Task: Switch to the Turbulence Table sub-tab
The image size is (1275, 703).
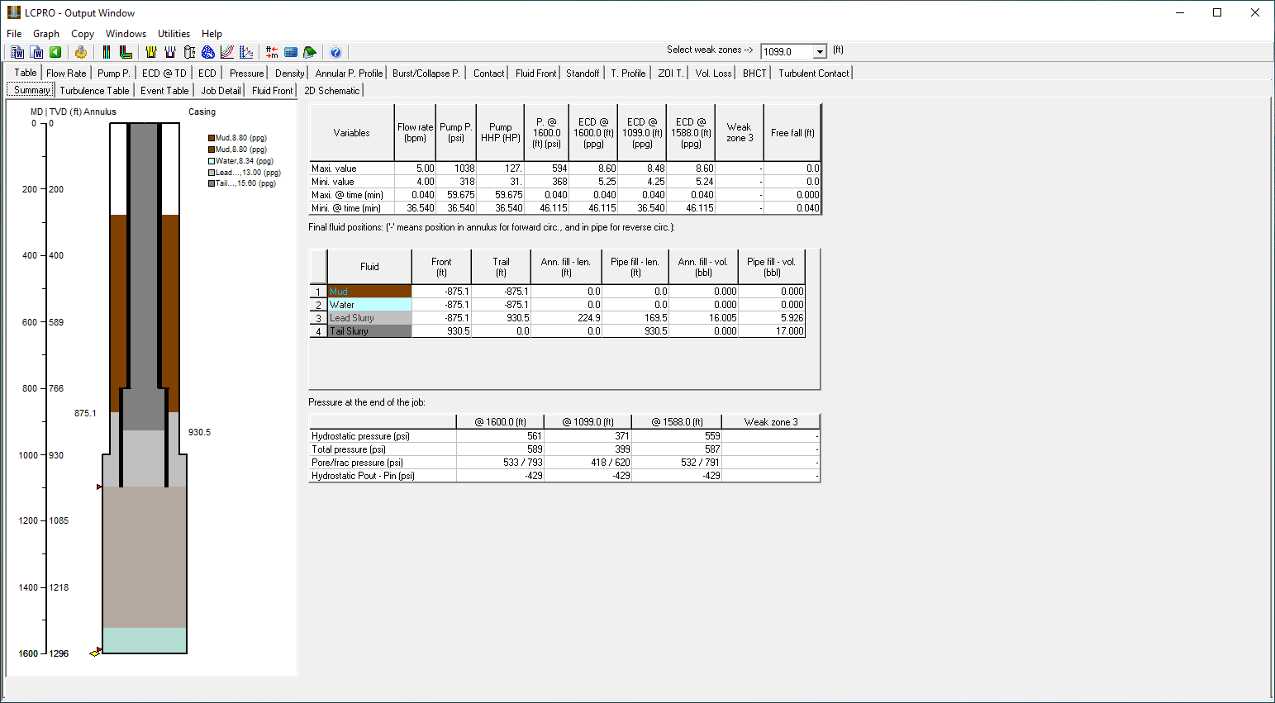Action: pyautogui.click(x=94, y=91)
